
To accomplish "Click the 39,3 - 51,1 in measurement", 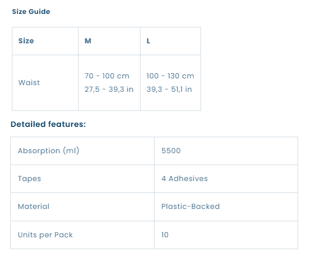I will tap(169, 89).
